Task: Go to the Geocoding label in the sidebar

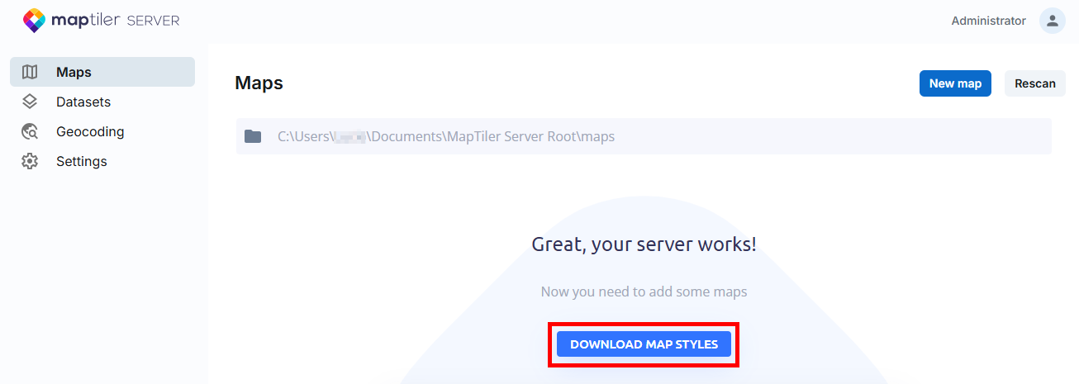Action: pyautogui.click(x=90, y=131)
